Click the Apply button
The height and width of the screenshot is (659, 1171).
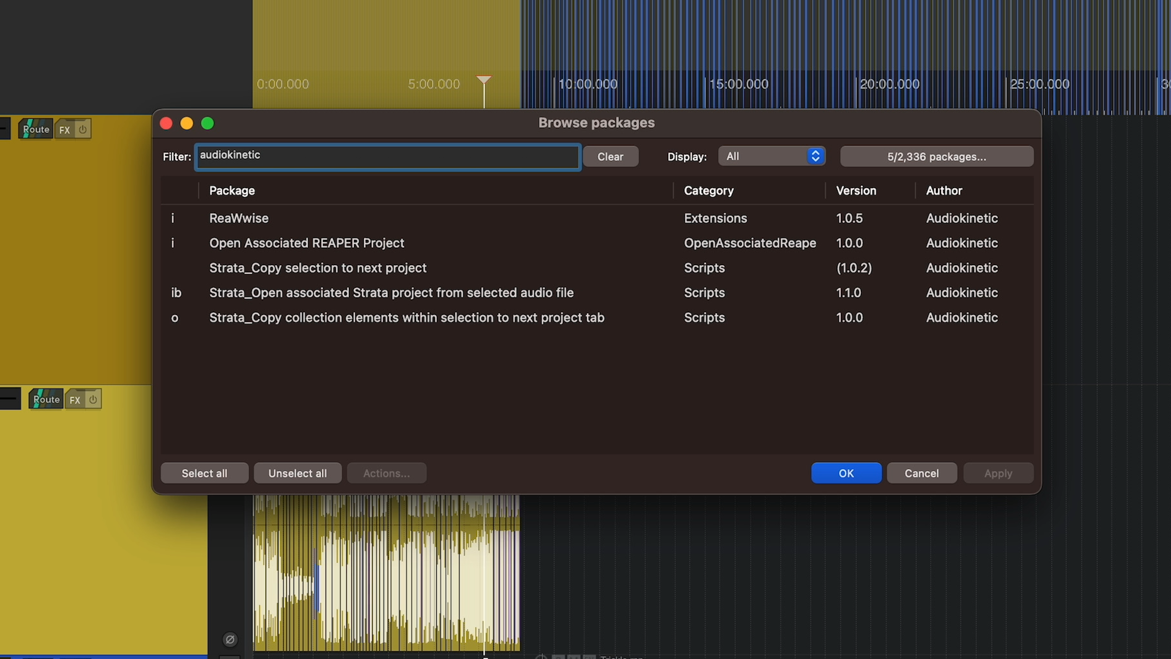pyautogui.click(x=998, y=473)
